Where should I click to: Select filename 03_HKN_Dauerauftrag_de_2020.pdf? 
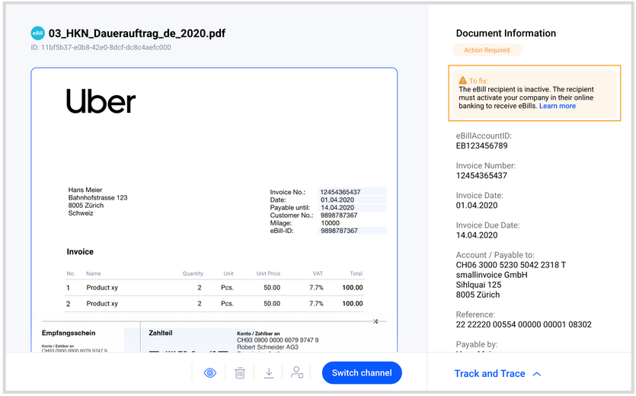click(x=136, y=34)
